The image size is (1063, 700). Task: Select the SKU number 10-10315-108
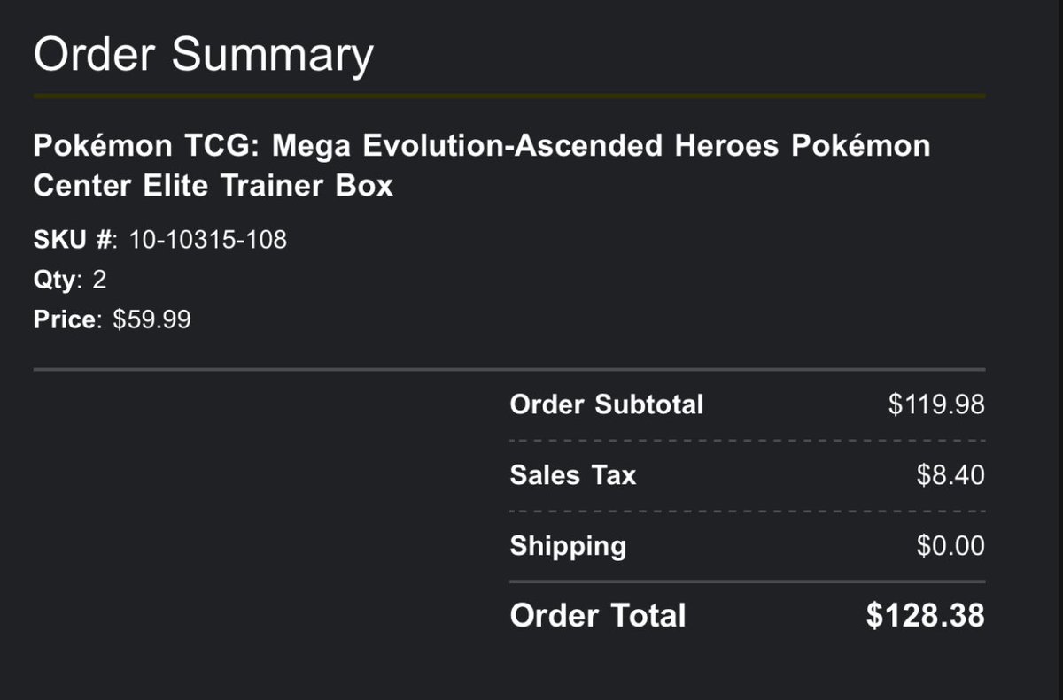point(208,239)
